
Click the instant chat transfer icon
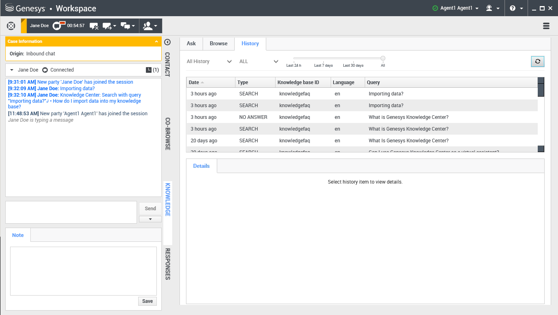click(x=107, y=26)
